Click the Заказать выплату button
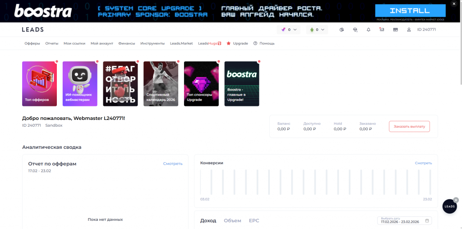The height and width of the screenshot is (229, 462). [409, 127]
